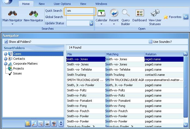Open the Update Status dropdown
The image size is (190, 129).
click(x=91, y=23)
